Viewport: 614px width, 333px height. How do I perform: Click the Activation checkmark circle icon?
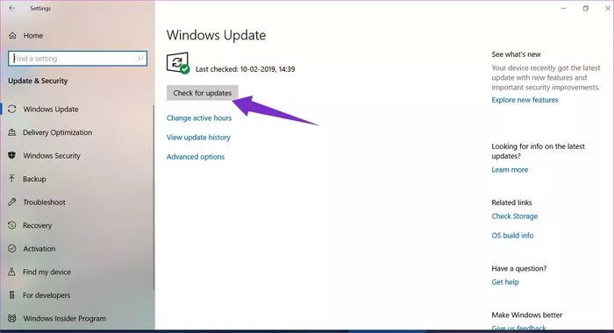12,249
